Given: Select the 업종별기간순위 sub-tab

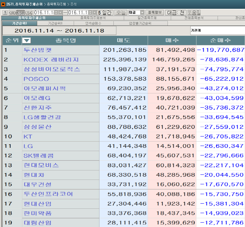Looking at the screenshot, I should pos(140,23).
